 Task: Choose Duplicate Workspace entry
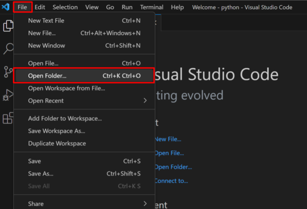point(84,143)
